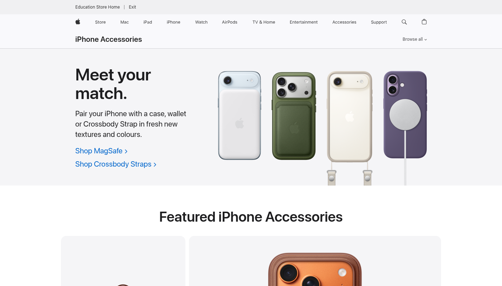Open the search magnifier icon

coord(404,22)
